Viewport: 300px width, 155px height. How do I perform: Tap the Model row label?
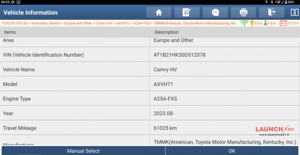click(x=10, y=84)
